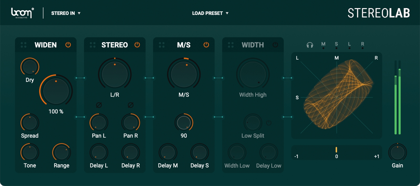Open the STEREO IN dropdown
420x186 pixels.
(66, 13)
